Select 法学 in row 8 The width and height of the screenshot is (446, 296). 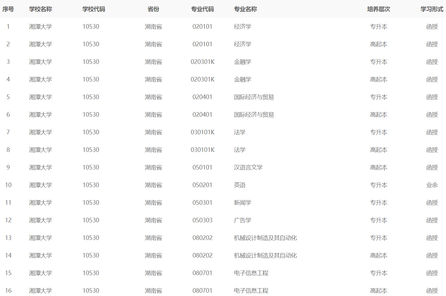click(240, 150)
